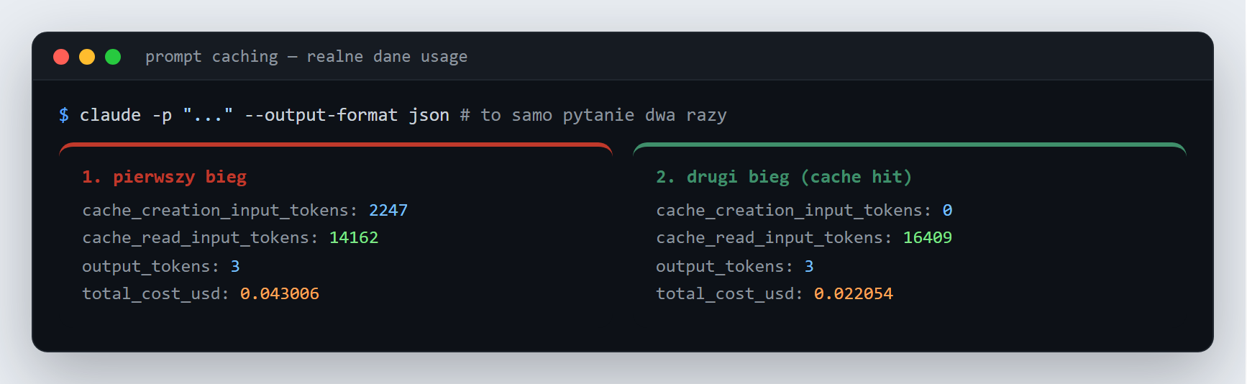
Task: Click the output_tokens value 3 in second run
Action: click(x=809, y=266)
